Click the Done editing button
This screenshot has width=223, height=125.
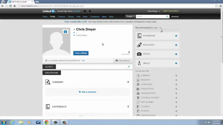(x=81, y=53)
